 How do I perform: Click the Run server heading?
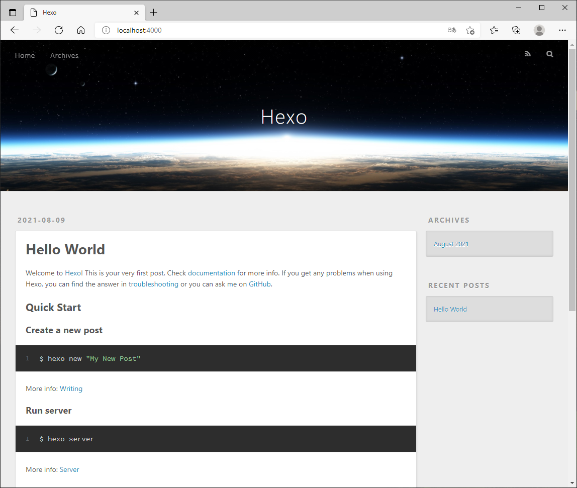(49, 411)
